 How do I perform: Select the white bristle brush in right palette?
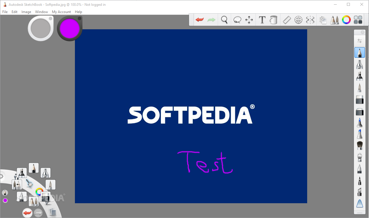tap(360, 157)
